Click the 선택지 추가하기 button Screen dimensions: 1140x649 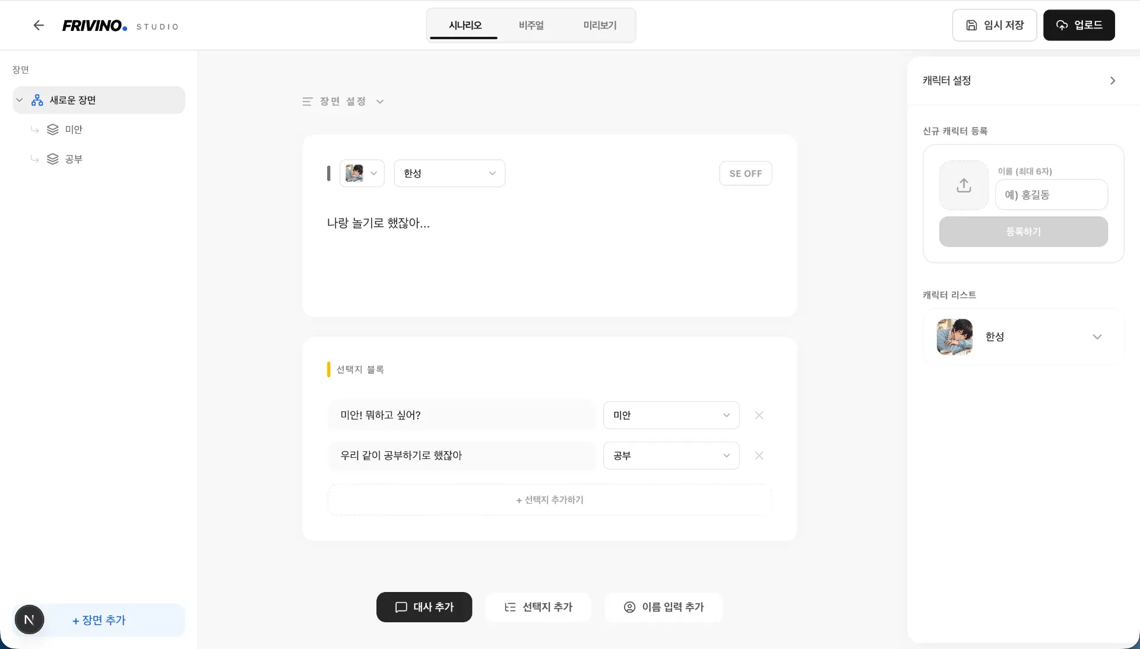(x=549, y=499)
